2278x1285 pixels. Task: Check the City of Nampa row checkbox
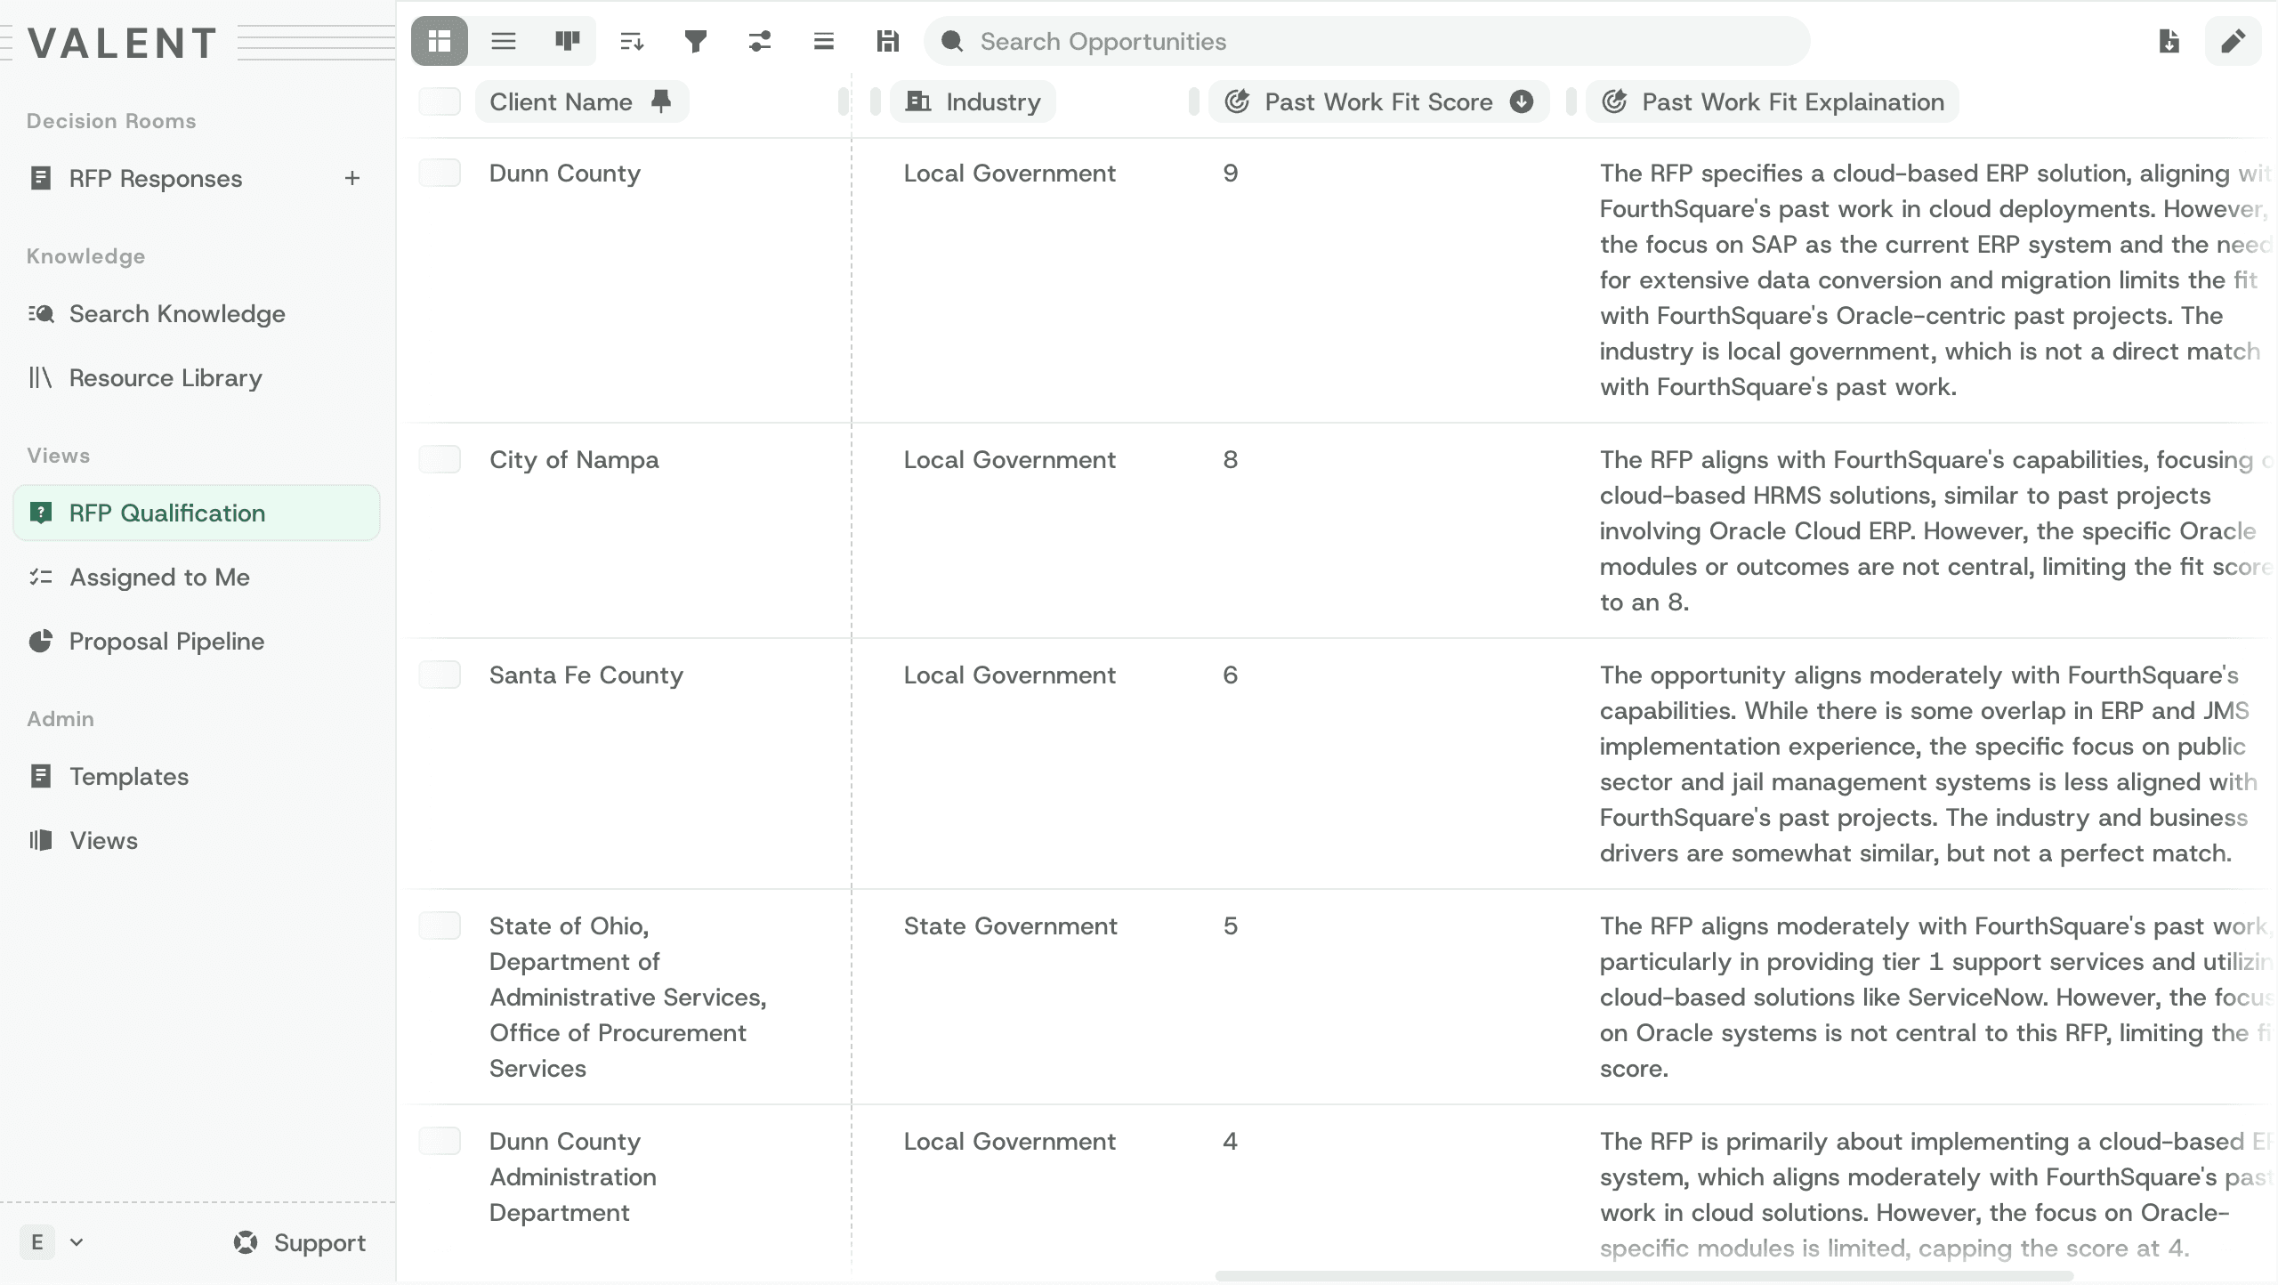coord(440,459)
